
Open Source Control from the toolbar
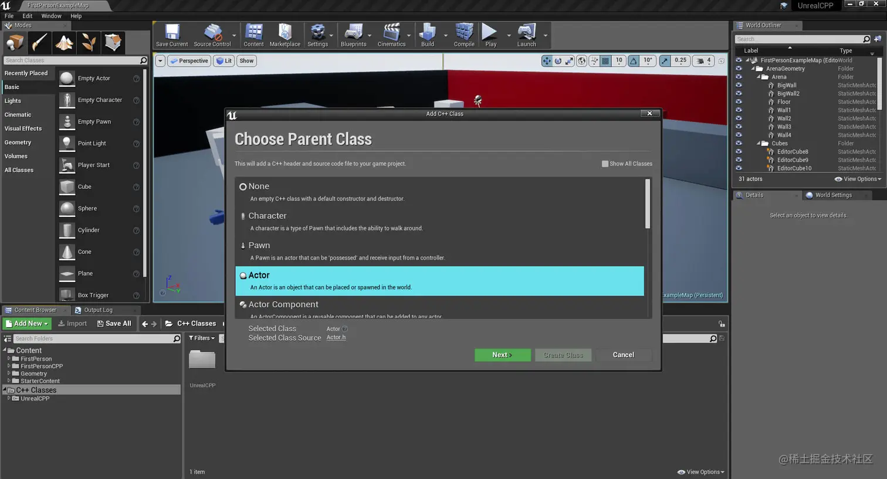pos(212,35)
